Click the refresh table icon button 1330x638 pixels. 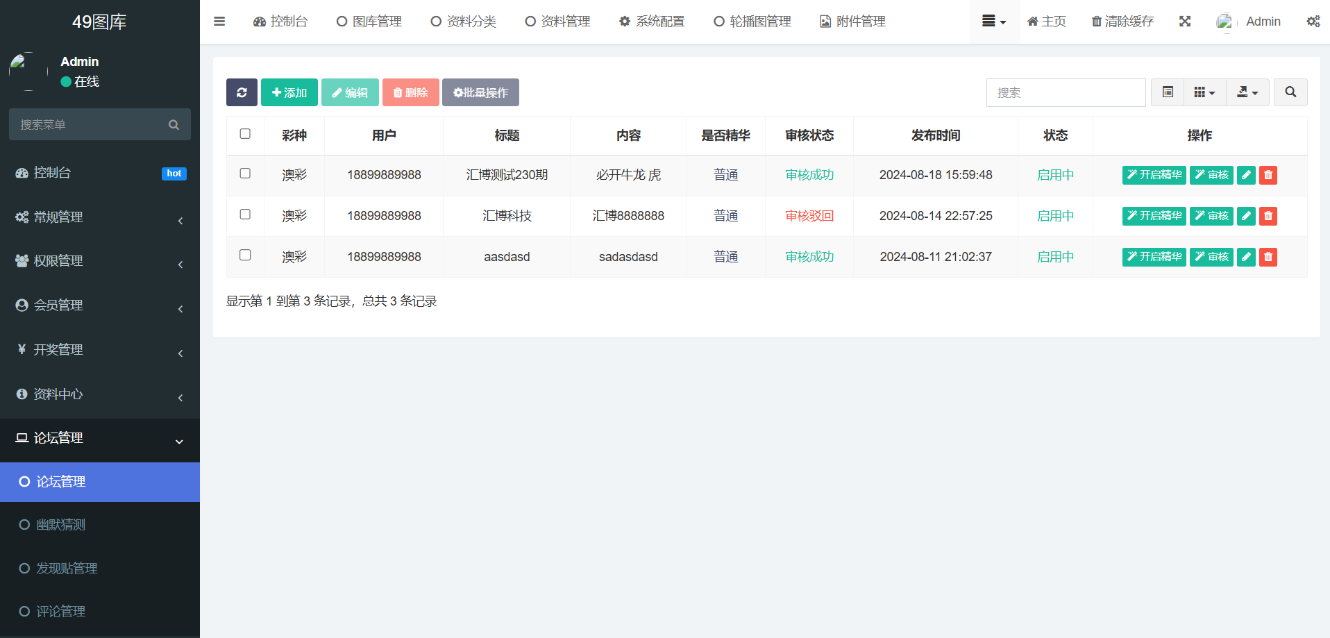tap(242, 92)
